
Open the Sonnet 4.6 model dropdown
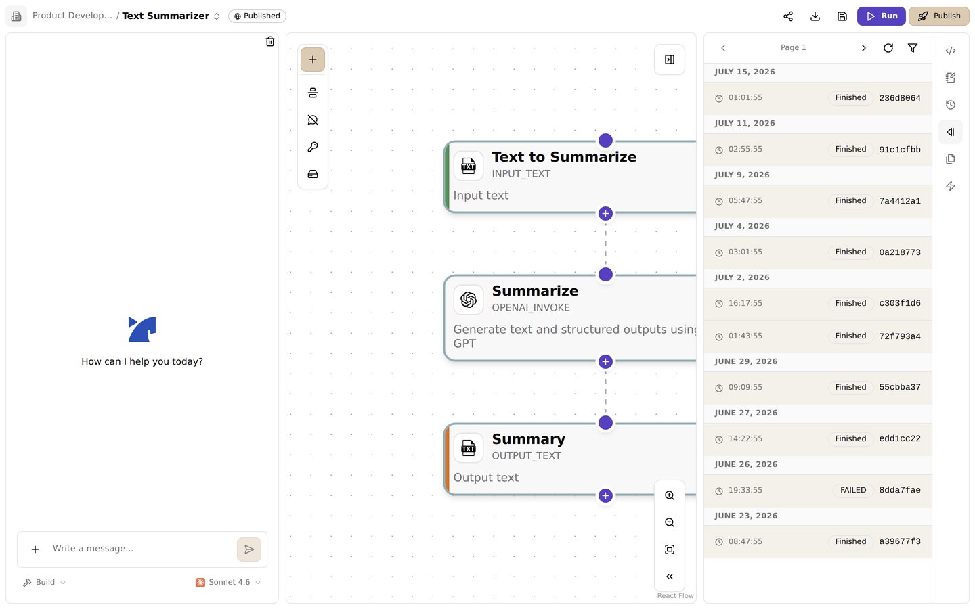[x=228, y=582]
